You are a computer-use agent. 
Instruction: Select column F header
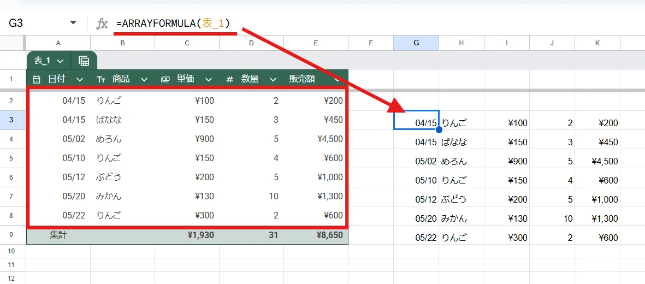[x=371, y=43]
